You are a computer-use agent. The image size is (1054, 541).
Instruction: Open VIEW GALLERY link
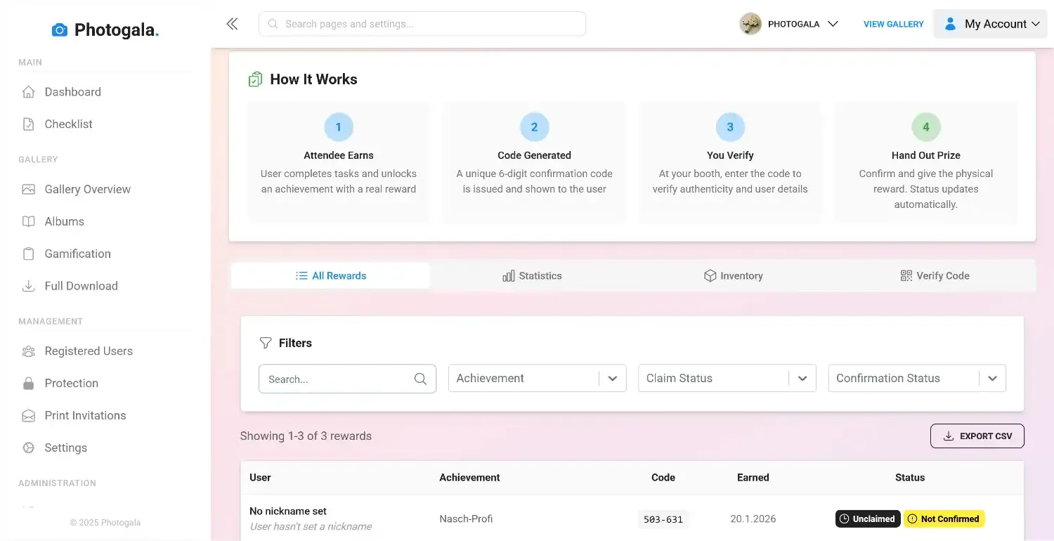tap(893, 23)
